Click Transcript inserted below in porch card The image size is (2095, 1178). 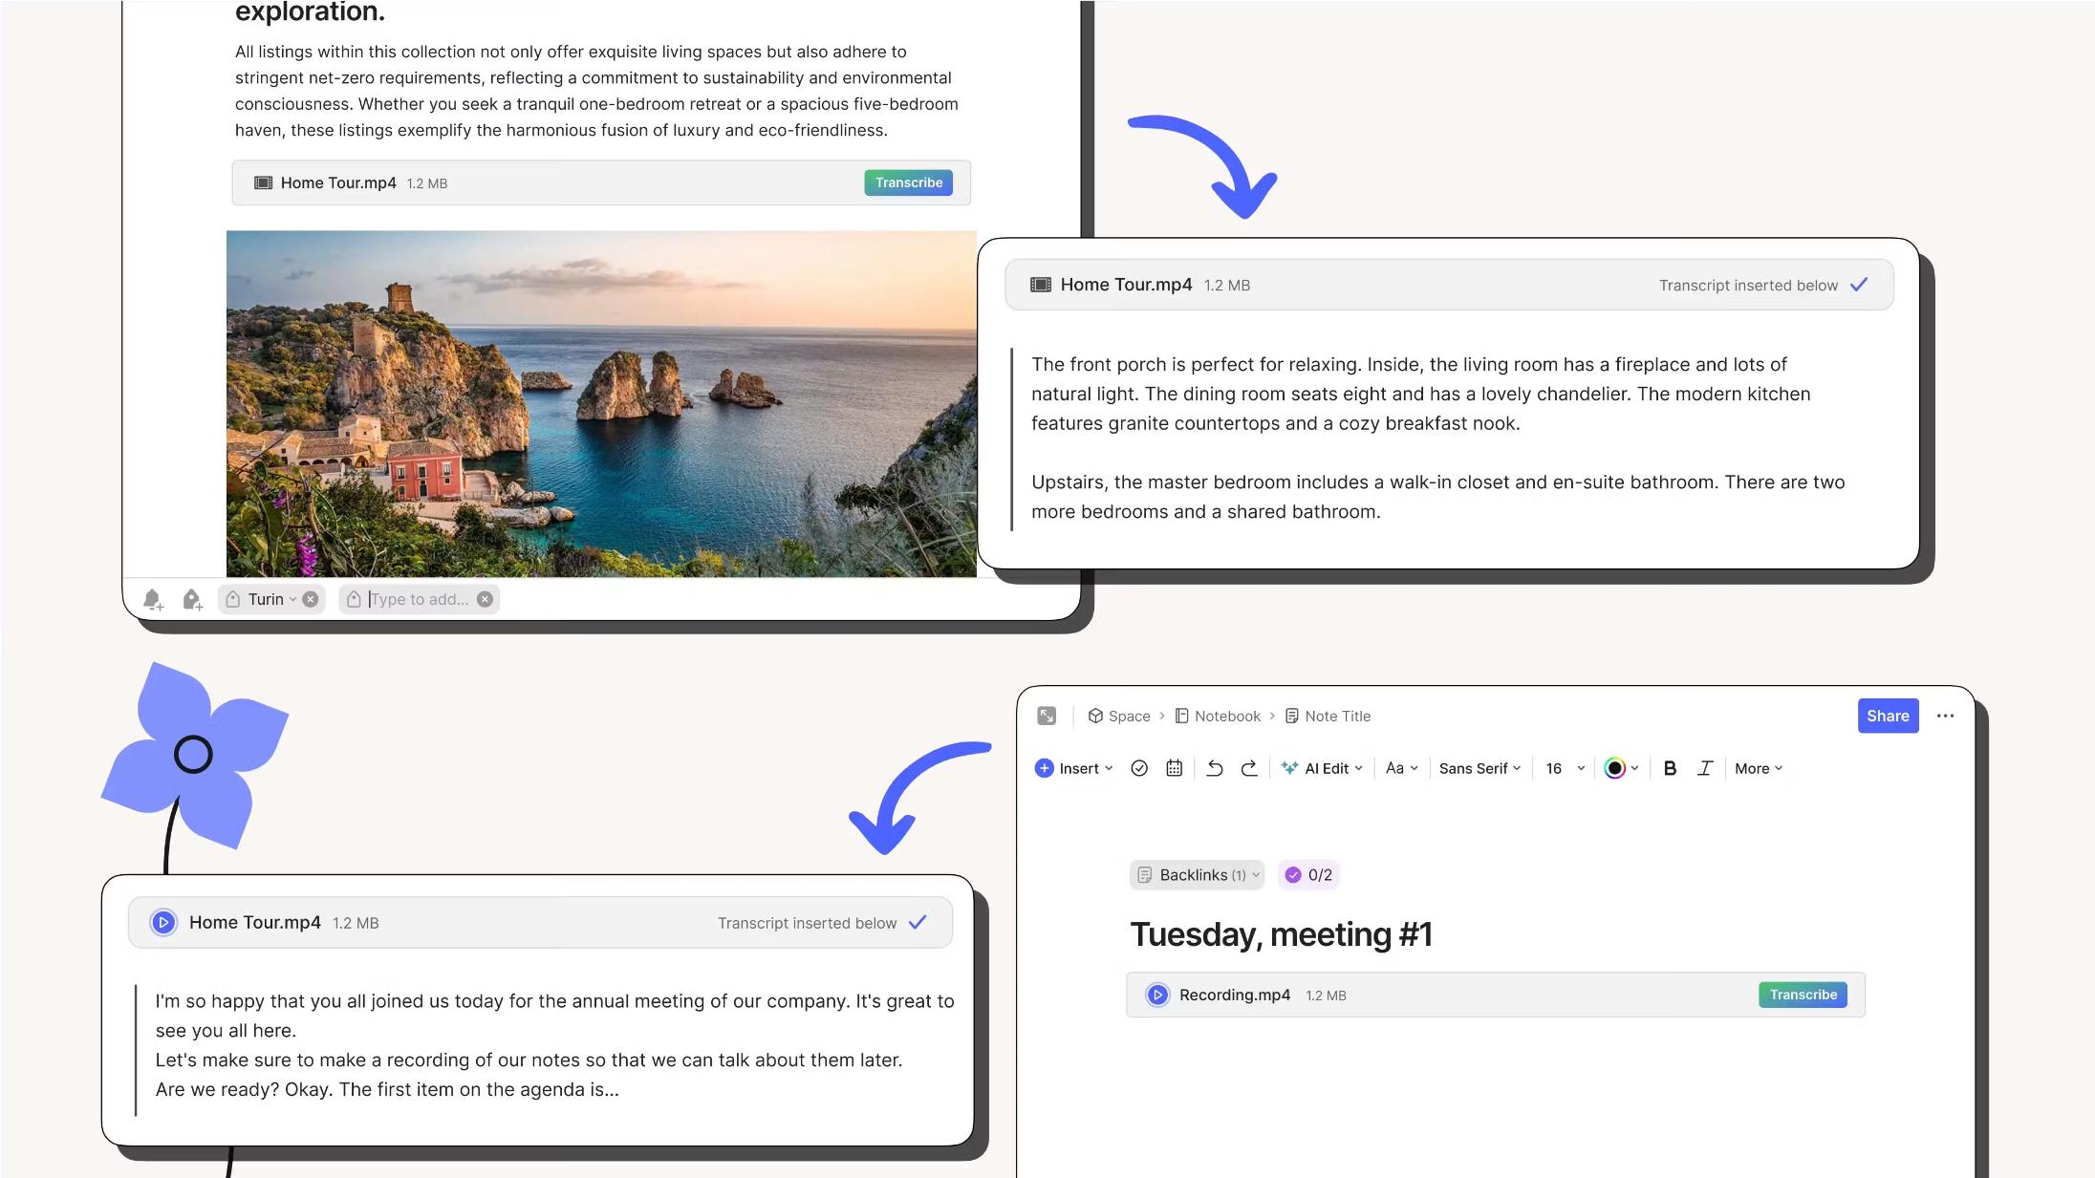tap(1748, 285)
